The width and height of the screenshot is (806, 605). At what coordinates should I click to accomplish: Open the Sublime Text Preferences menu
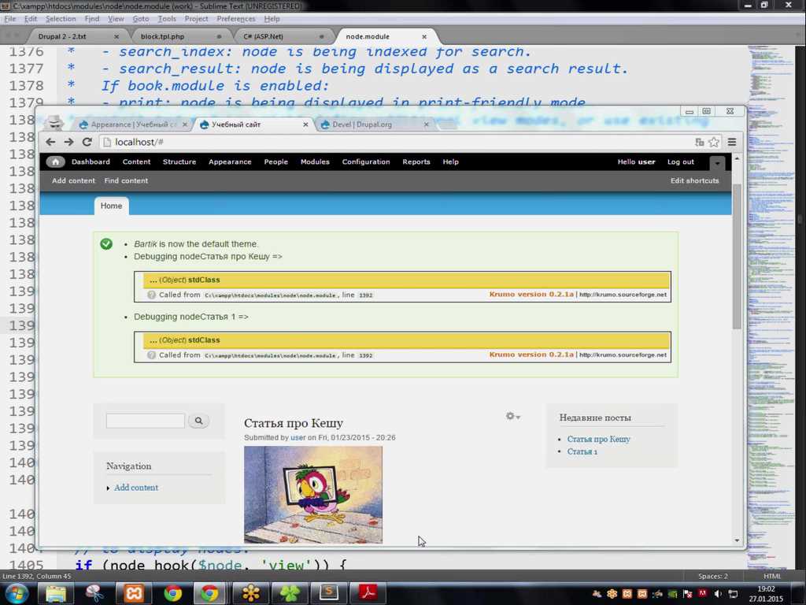click(236, 19)
